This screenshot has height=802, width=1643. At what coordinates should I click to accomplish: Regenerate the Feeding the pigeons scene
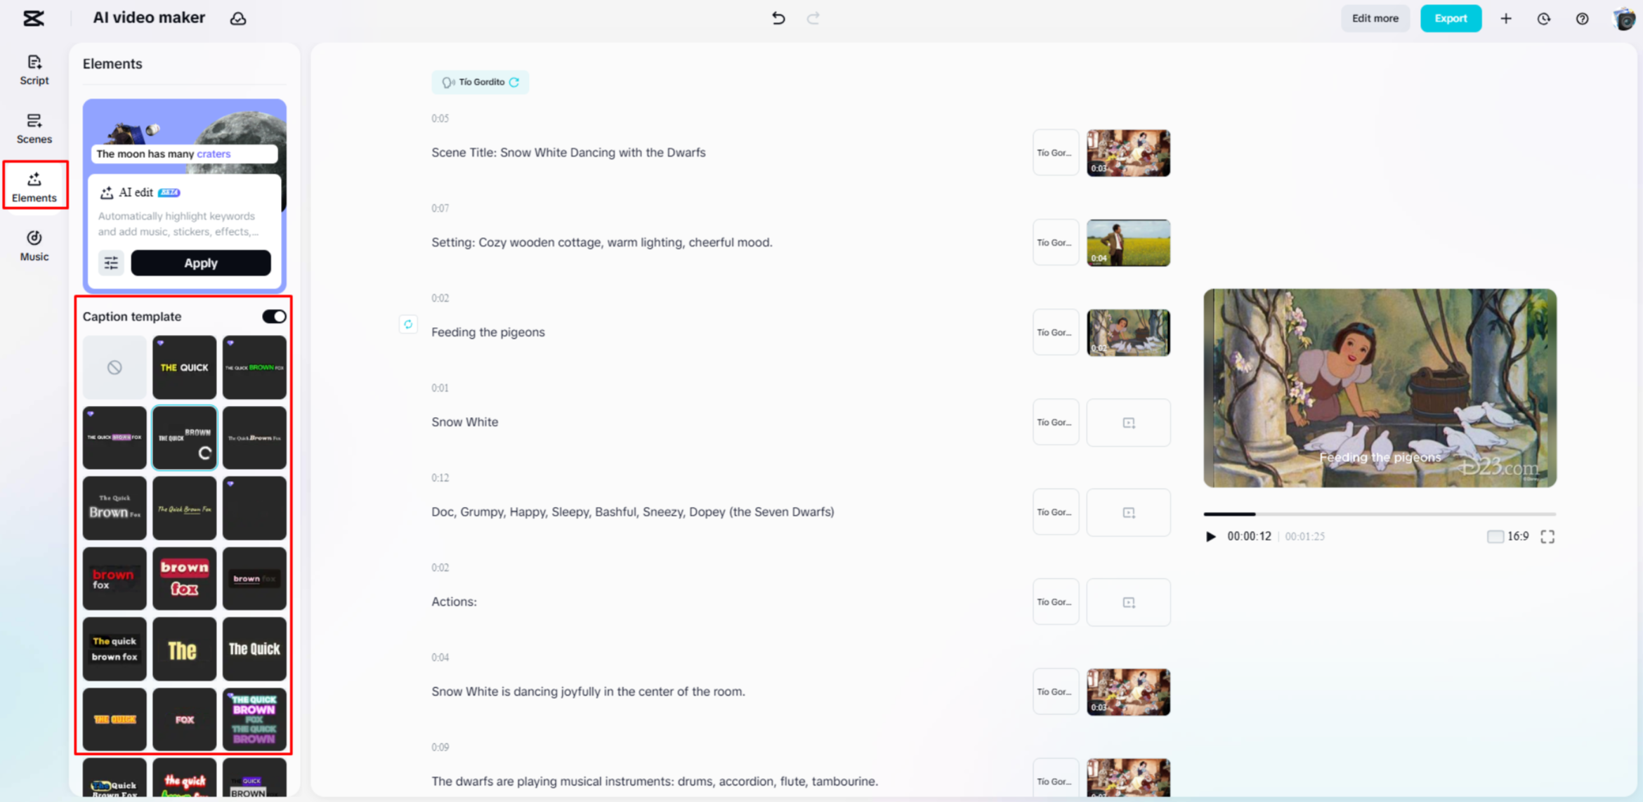408,324
